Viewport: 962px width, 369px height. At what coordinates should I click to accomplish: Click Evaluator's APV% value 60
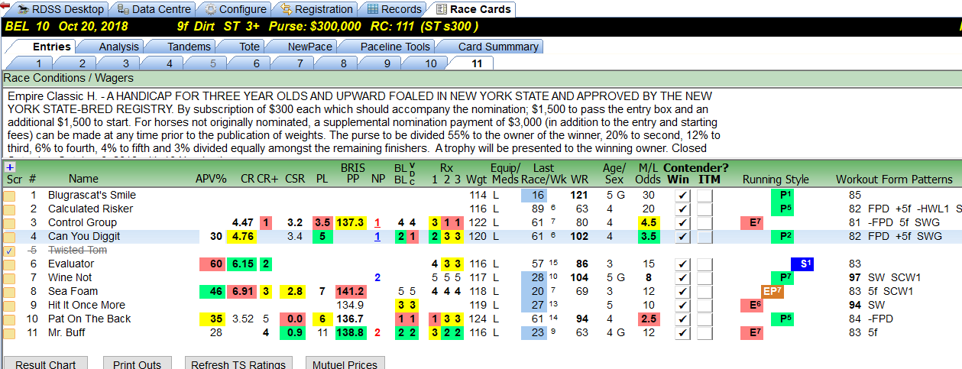click(x=211, y=264)
